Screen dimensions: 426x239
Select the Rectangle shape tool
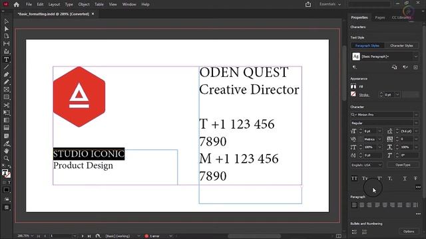(7, 97)
